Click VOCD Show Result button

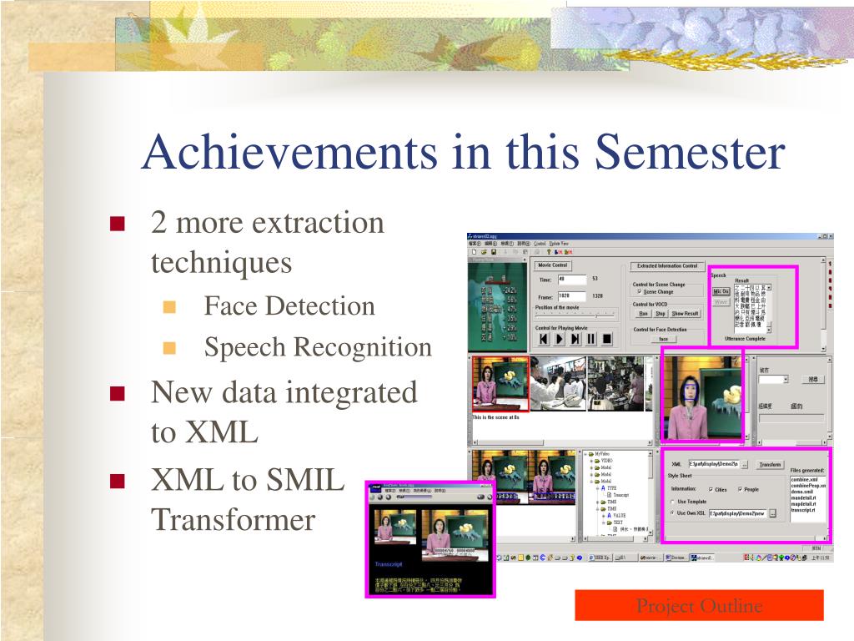pos(685,314)
